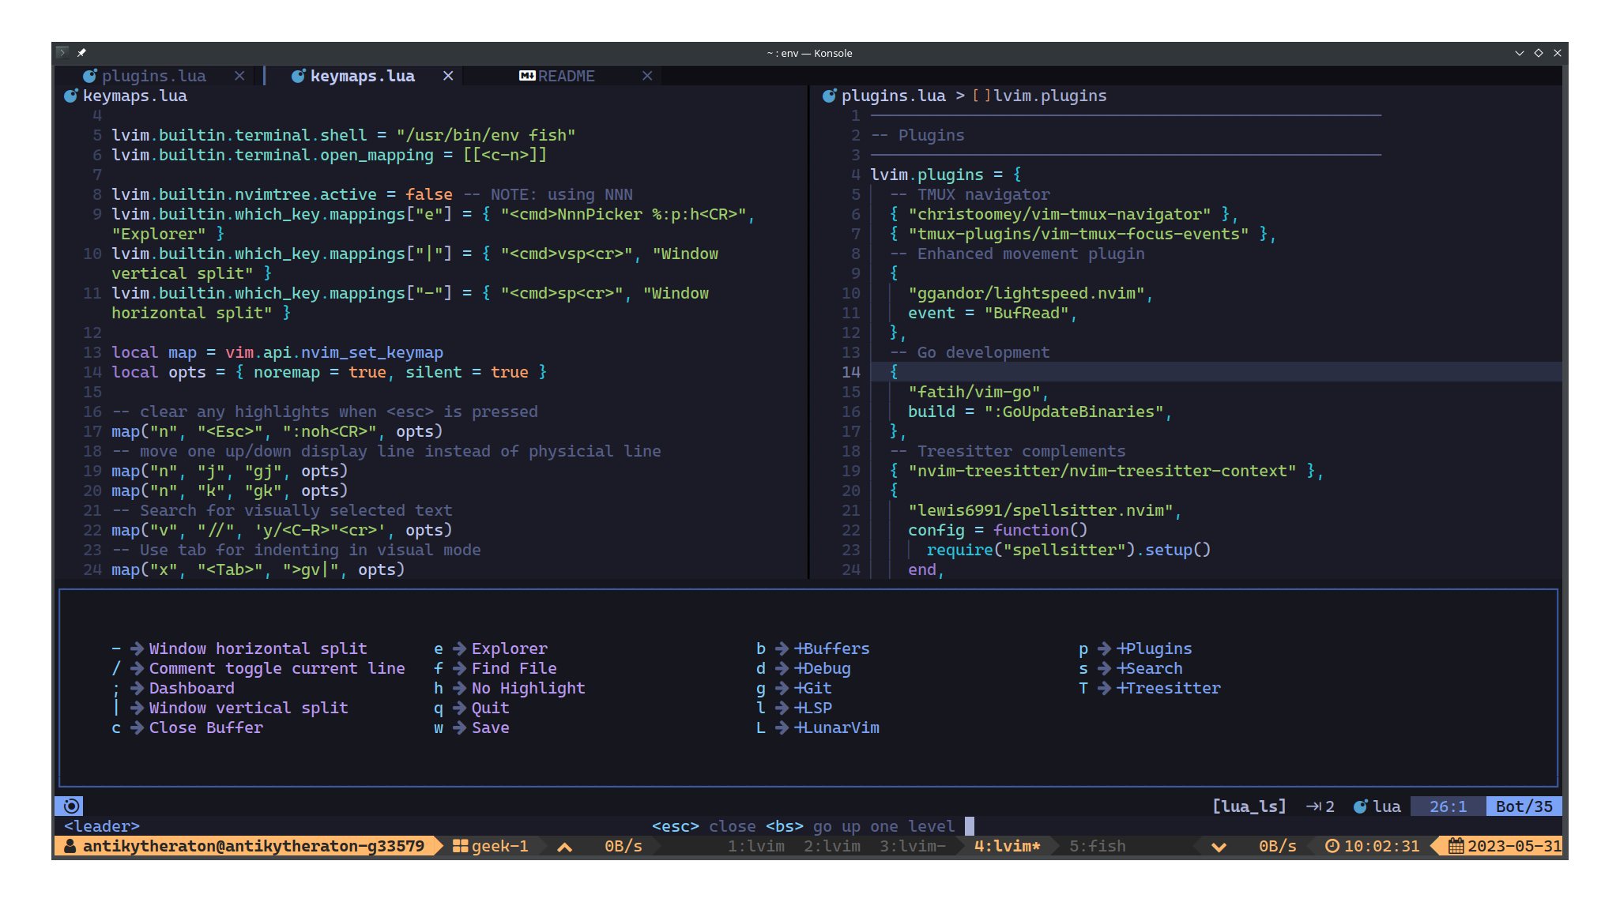Click the LunarVim circle icon in statusline
This screenshot has height=921, width=1620.
point(71,806)
